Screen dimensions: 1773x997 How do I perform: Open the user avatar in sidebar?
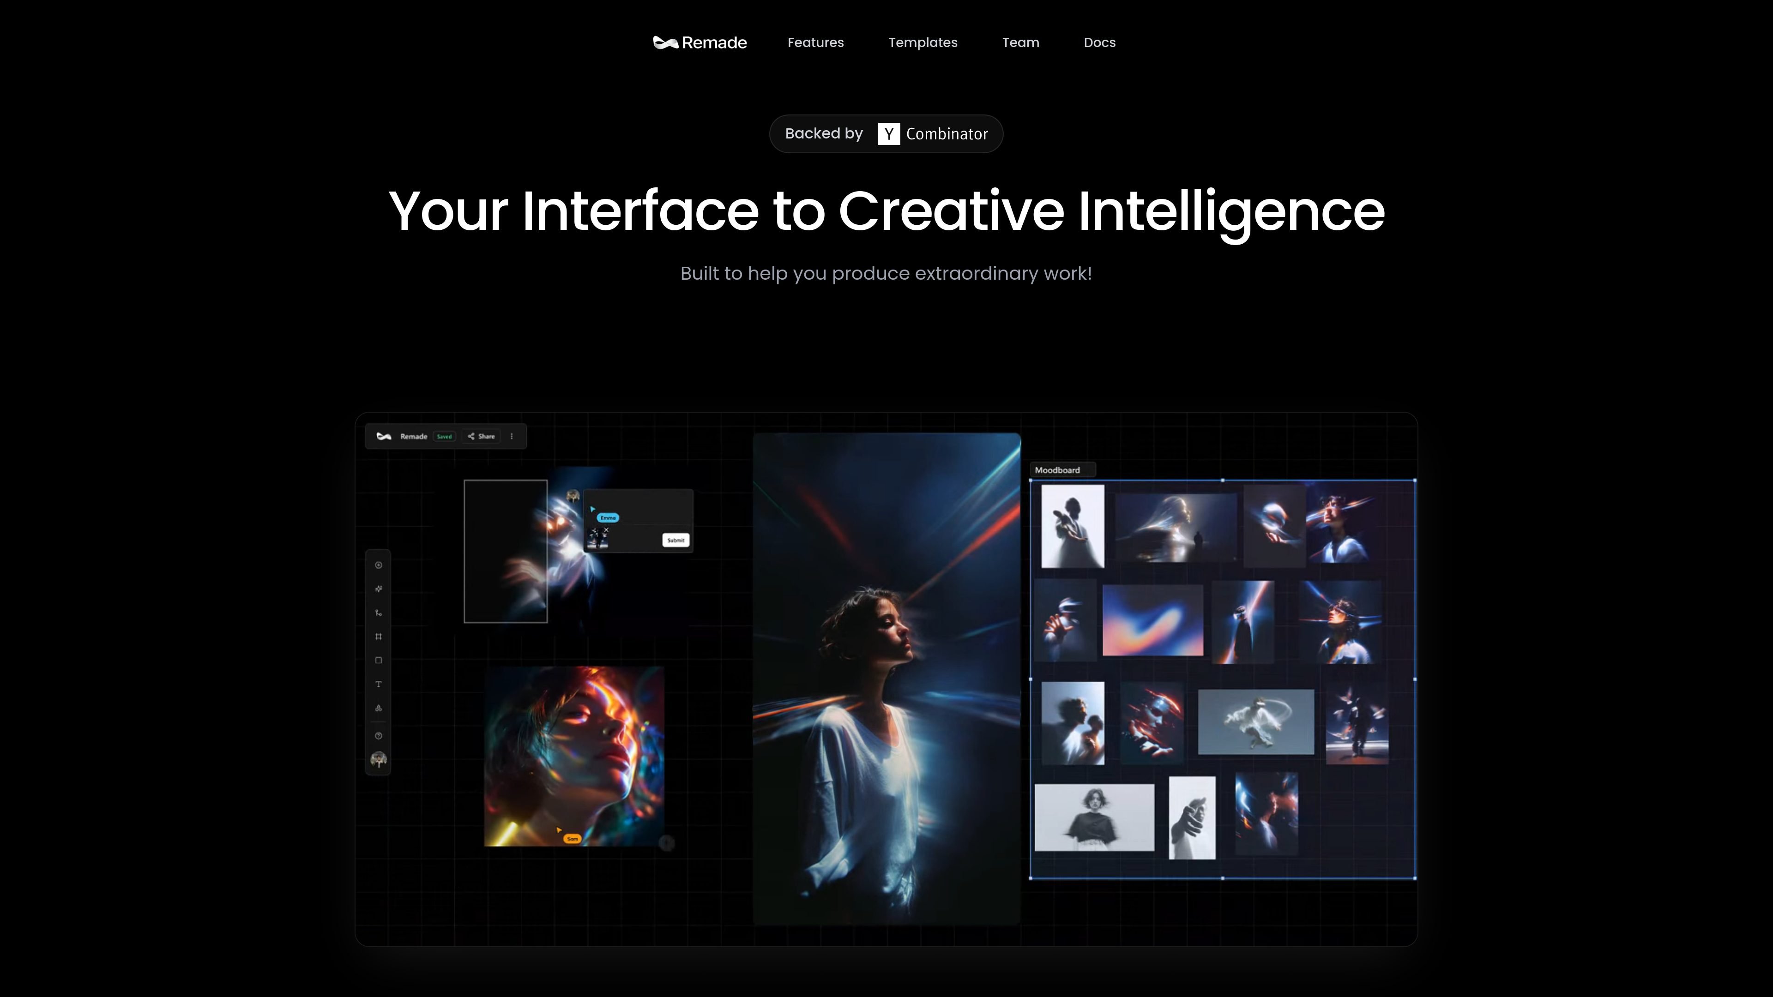coord(379,760)
